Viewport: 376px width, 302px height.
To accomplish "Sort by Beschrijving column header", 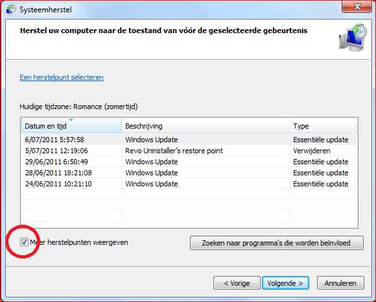I will pyautogui.click(x=206, y=125).
